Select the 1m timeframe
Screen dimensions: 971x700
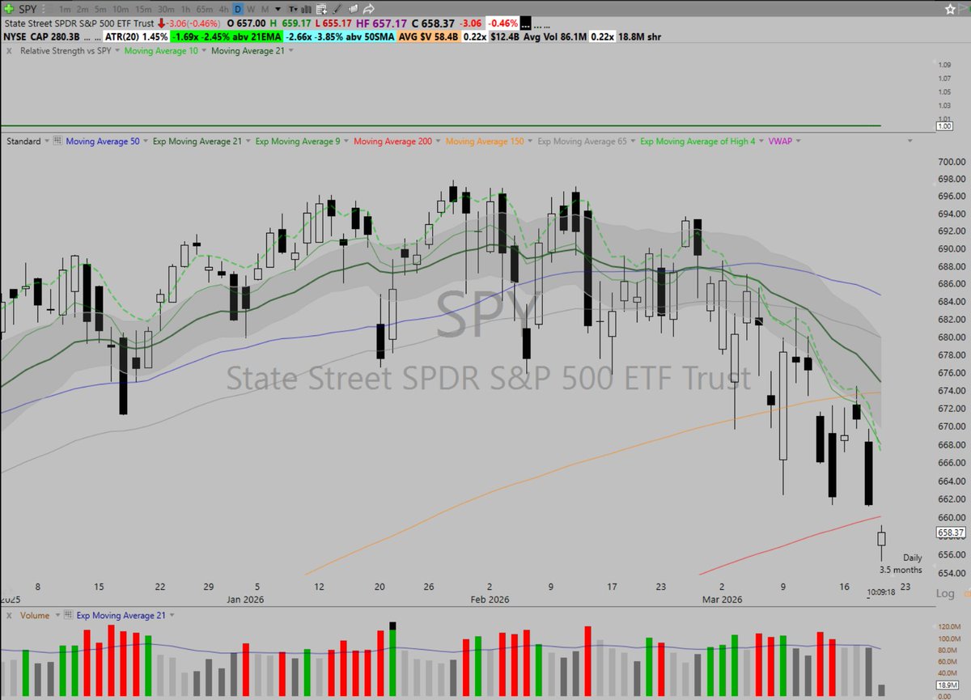[x=65, y=9]
